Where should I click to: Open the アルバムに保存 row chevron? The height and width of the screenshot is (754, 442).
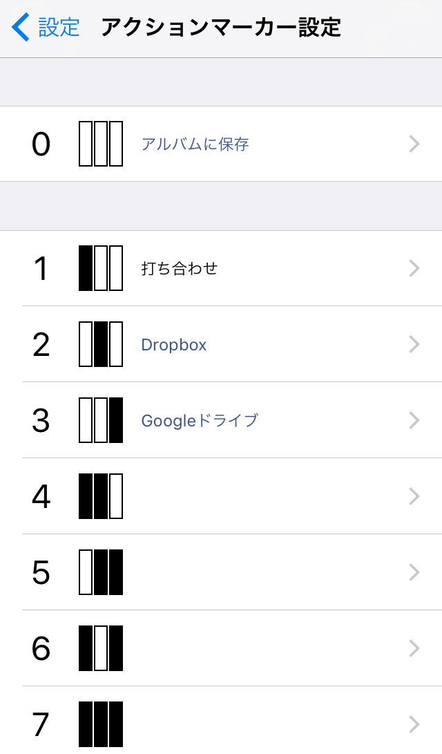pos(414,144)
